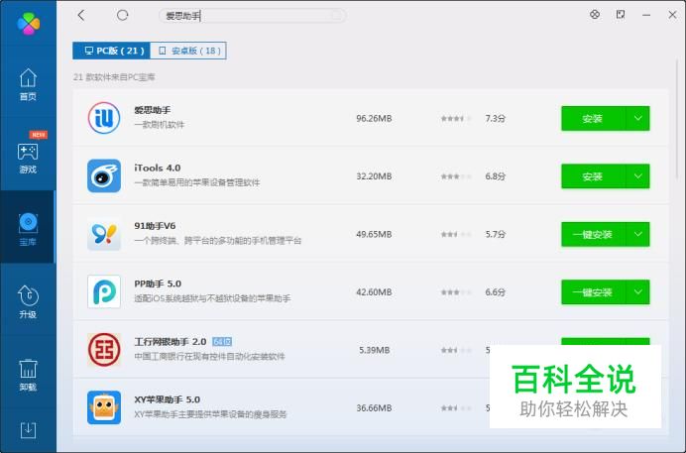Go to the 首页 home section

point(28,84)
